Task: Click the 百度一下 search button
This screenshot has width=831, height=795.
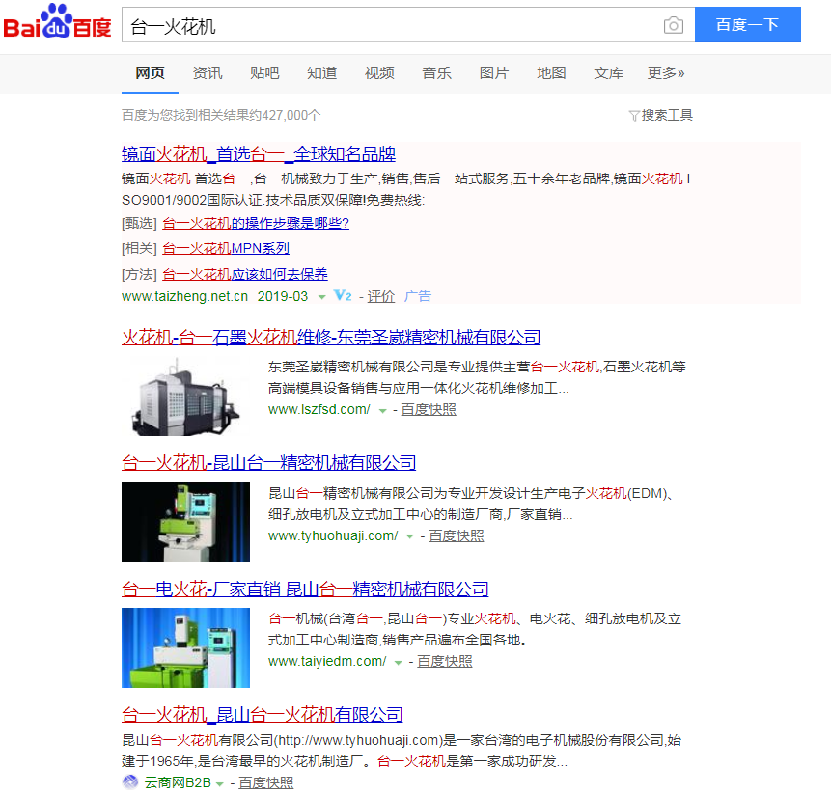Action: coord(747,25)
